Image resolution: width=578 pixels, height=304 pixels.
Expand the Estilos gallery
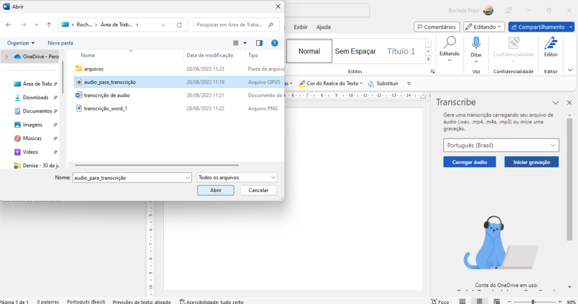click(x=428, y=59)
